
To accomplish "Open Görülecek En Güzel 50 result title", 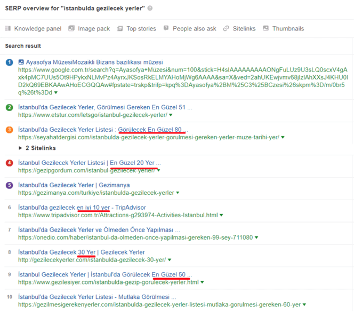I will [x=105, y=274].
